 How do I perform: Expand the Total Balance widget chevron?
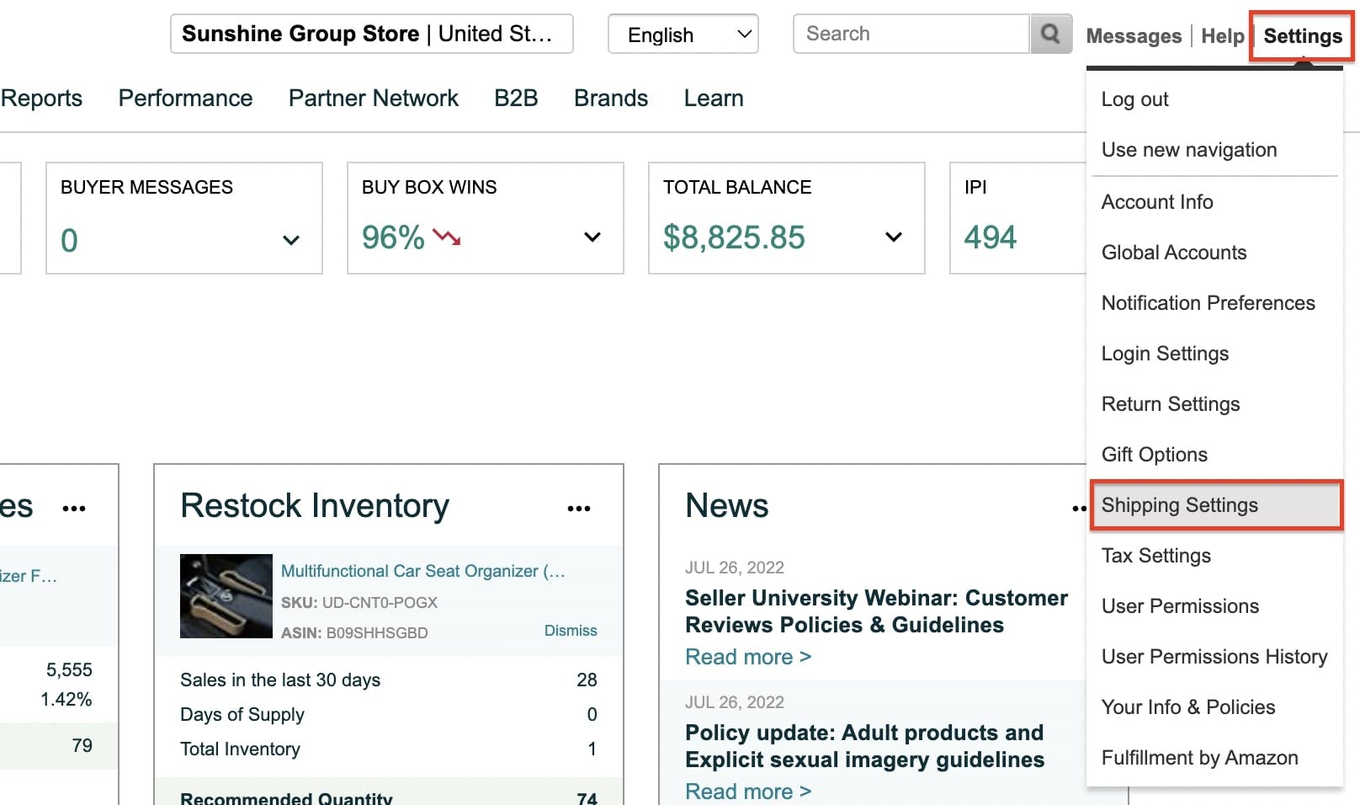point(892,237)
